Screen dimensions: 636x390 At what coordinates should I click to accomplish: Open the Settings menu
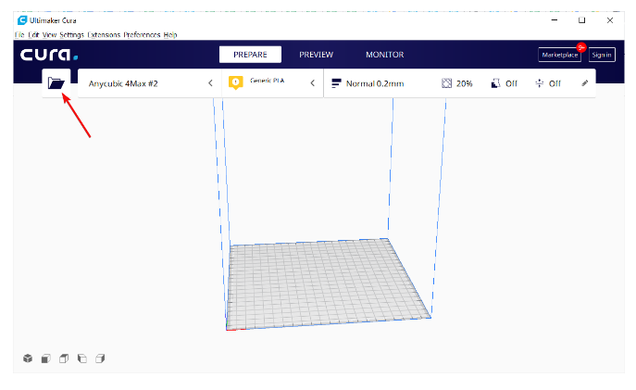71,35
